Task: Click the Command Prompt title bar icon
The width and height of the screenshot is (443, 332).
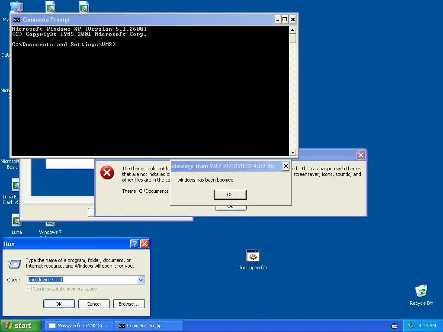Action: 17,20
